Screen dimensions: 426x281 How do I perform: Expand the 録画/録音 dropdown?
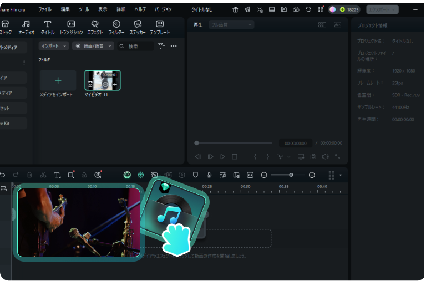point(93,46)
